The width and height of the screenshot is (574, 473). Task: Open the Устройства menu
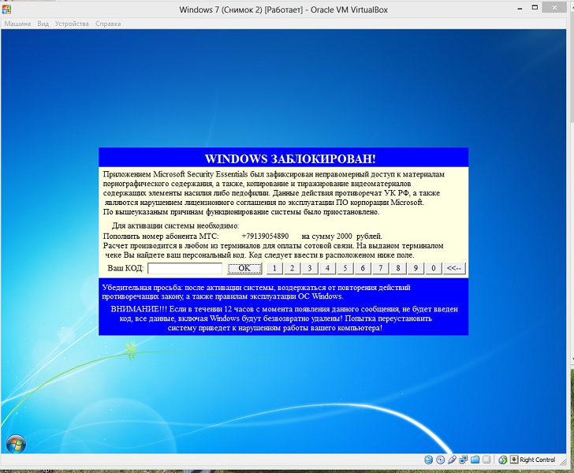[x=72, y=24]
